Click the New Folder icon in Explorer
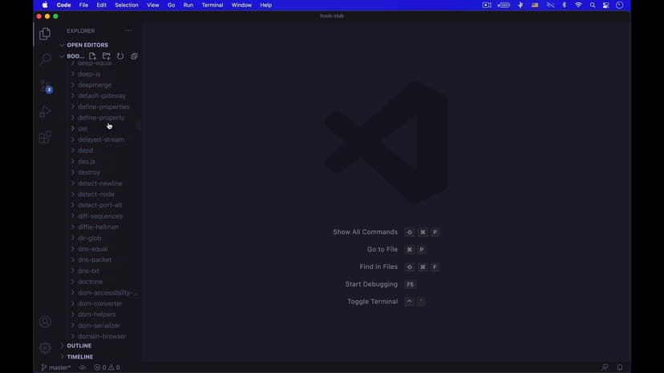The image size is (664, 373). pos(107,57)
